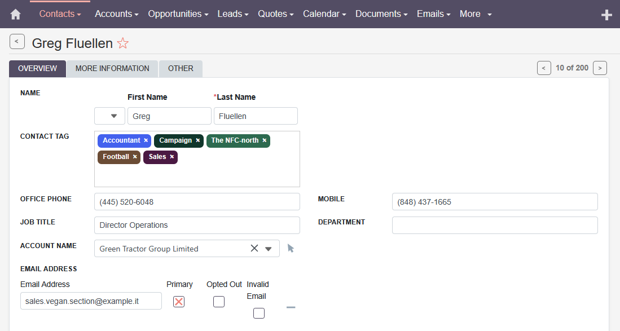Image resolution: width=620 pixels, height=331 pixels.
Task: Open the Documents menu
Action: 381,14
